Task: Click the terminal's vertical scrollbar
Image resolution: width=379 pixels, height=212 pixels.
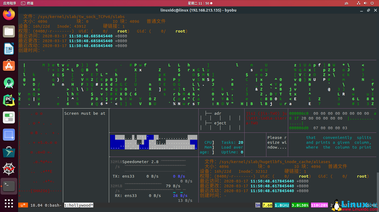Action: coord(377,185)
